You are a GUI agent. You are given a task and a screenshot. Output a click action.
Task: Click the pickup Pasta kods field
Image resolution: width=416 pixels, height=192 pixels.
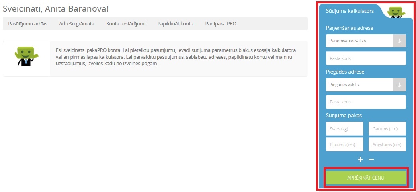366,58
